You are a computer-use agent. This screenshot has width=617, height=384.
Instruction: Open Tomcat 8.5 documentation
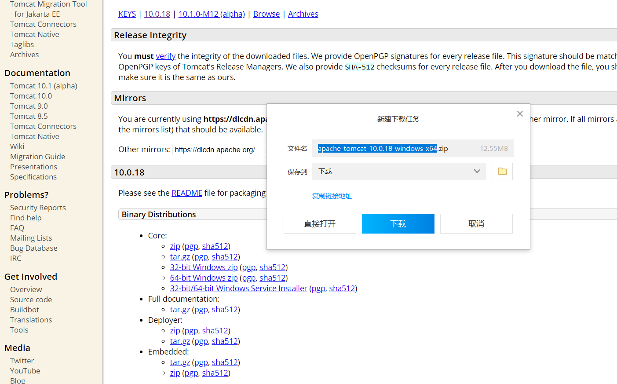(x=29, y=116)
